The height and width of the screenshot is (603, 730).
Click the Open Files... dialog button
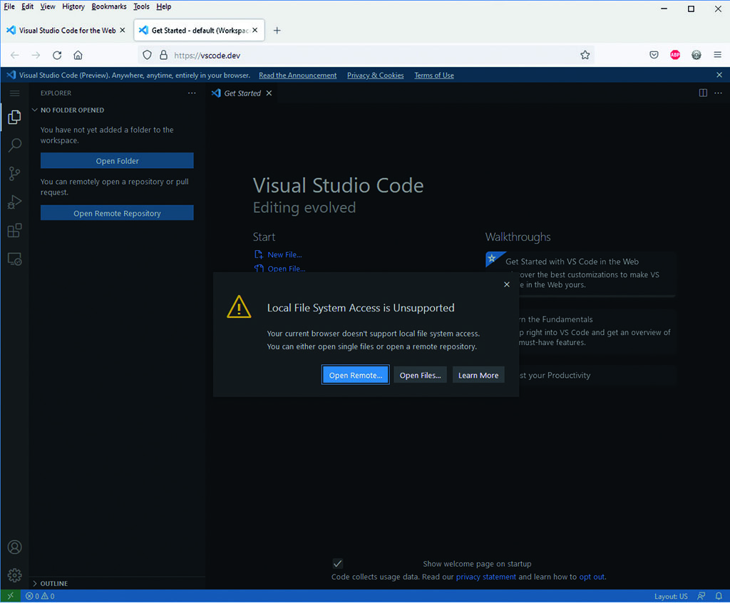click(420, 376)
